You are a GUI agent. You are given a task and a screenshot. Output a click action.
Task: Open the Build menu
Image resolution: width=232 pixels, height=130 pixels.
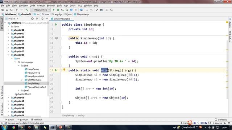59,6
